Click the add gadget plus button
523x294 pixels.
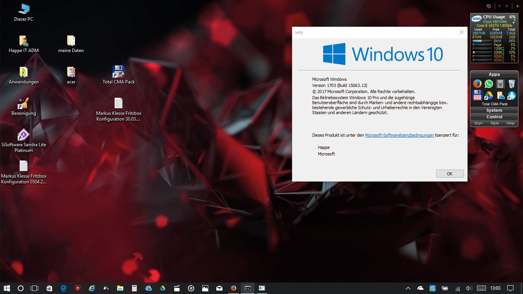point(518,6)
